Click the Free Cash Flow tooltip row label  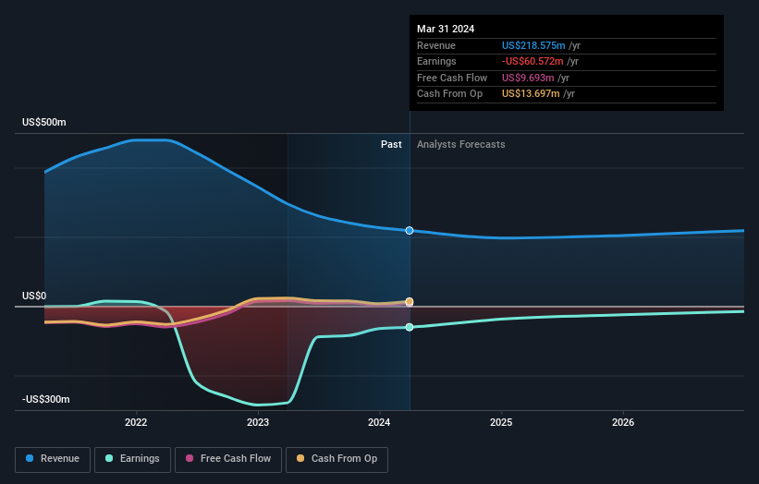click(452, 78)
